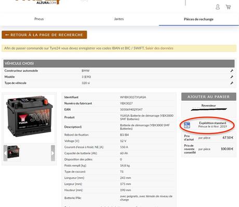Select the 14.8 kg weight value
Screen dimensions: 239x207
125,166
